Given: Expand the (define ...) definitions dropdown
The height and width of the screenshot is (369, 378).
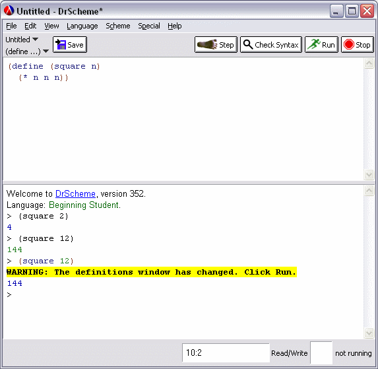Looking at the screenshot, I should click(x=27, y=51).
